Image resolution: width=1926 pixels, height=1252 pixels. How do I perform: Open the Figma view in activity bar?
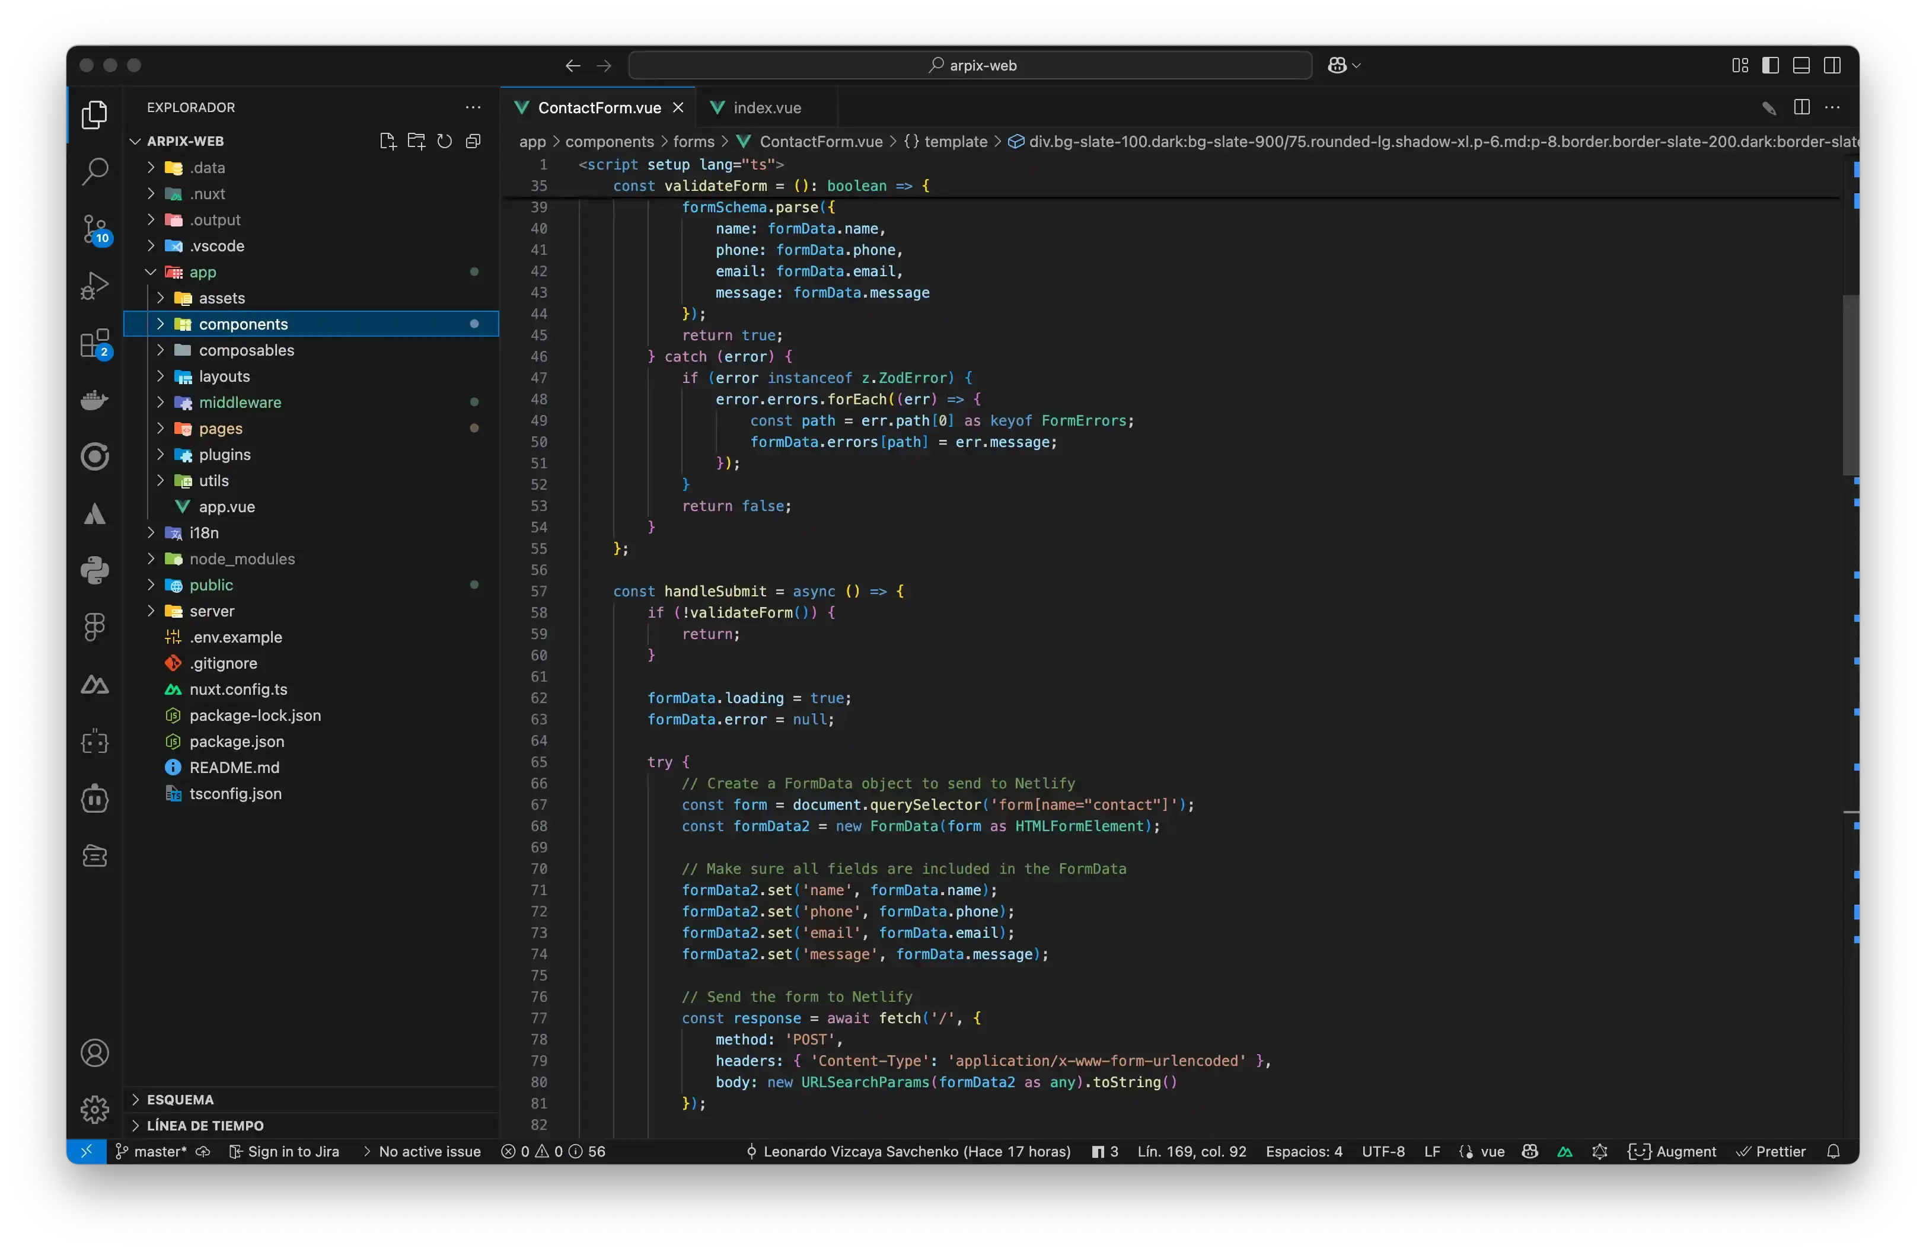(95, 627)
